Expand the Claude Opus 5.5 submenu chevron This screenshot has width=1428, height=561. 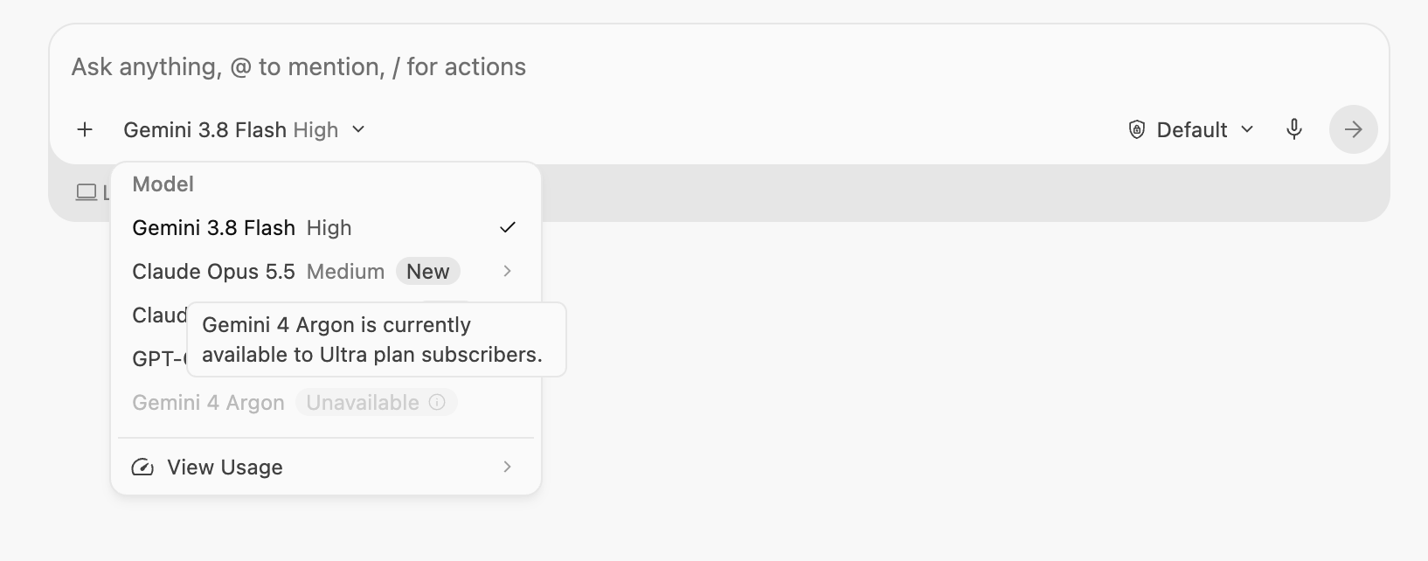508,272
